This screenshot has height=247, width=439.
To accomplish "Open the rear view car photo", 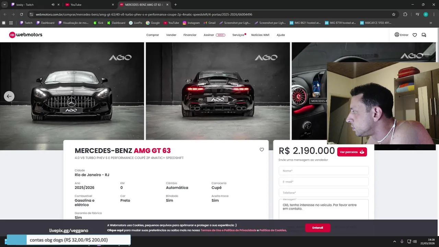I will coord(218,91).
